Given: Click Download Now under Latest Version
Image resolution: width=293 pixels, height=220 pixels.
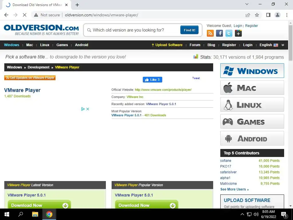Looking at the screenshot, I should point(39,205).
